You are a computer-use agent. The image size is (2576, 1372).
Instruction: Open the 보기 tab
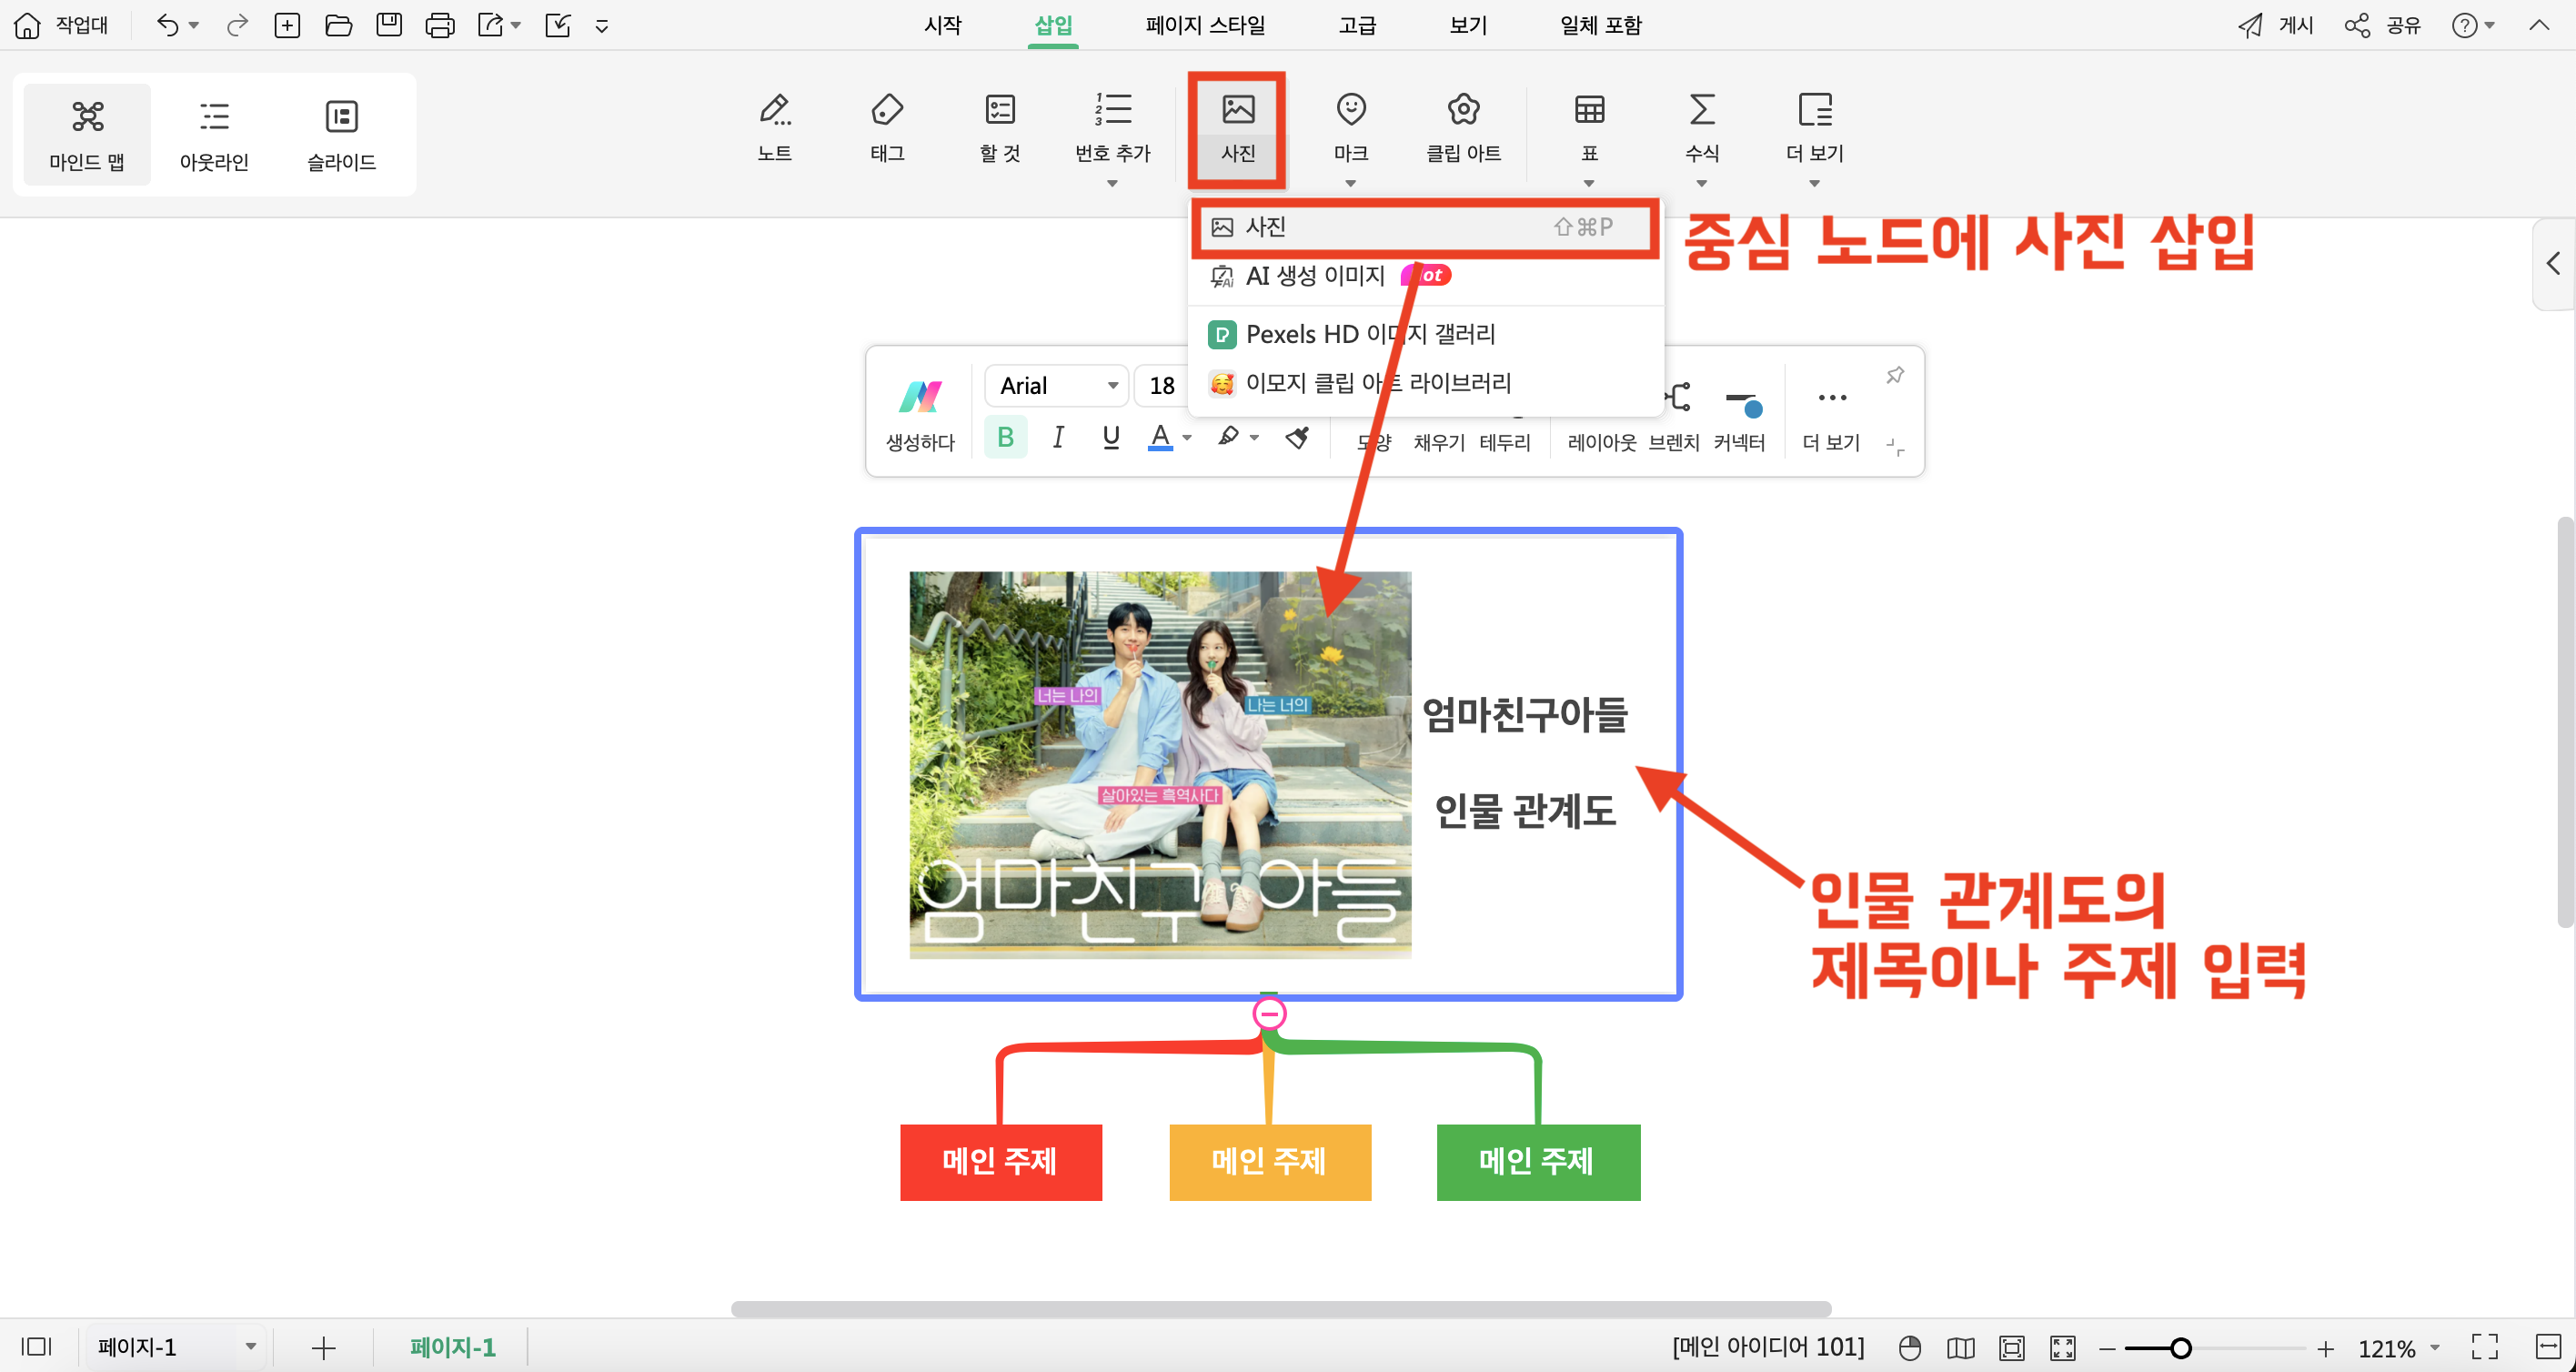click(x=1468, y=25)
